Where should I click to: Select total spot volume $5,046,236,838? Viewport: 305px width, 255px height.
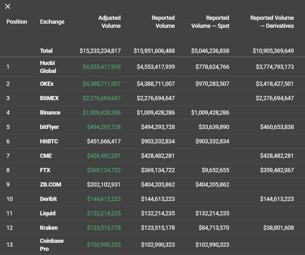(210, 51)
